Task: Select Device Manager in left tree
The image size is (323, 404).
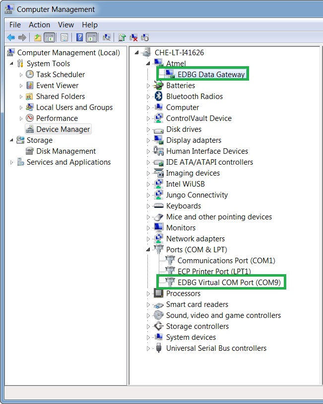Action: pos(63,129)
